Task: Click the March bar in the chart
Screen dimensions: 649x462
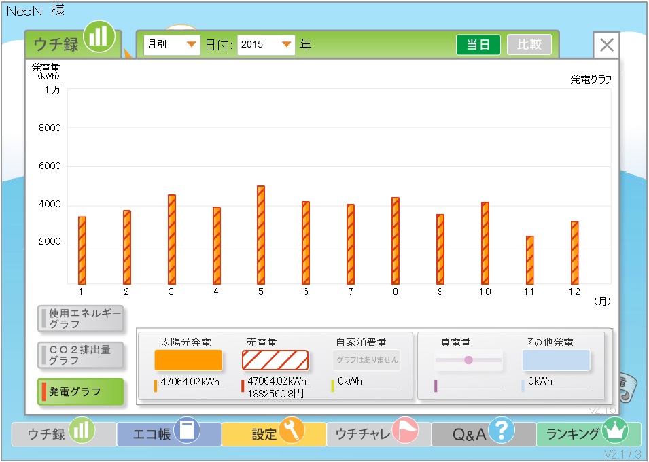Action: coord(172,239)
